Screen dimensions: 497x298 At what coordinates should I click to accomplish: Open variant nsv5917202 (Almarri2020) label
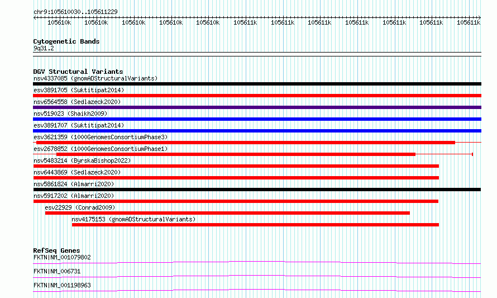[x=74, y=196]
